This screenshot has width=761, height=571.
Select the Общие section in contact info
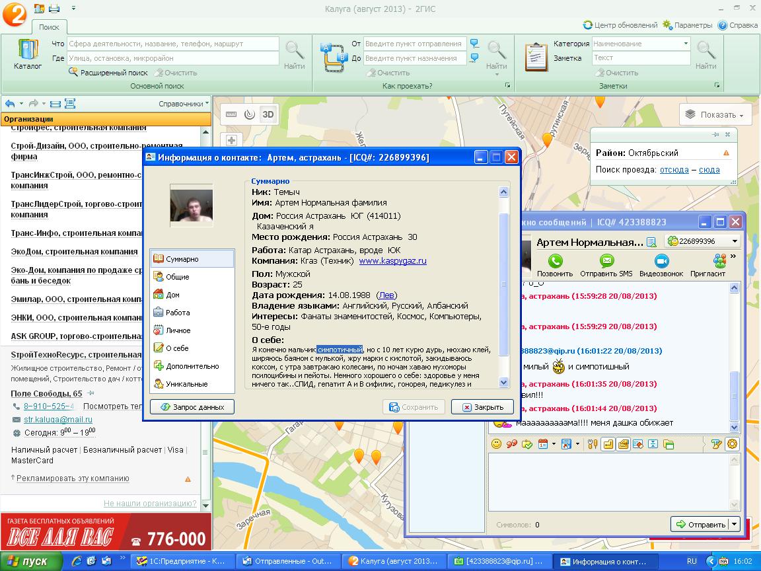192,277
